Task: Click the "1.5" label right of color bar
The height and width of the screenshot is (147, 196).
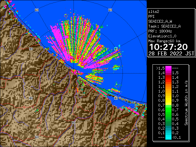Action: [x=175, y=73]
